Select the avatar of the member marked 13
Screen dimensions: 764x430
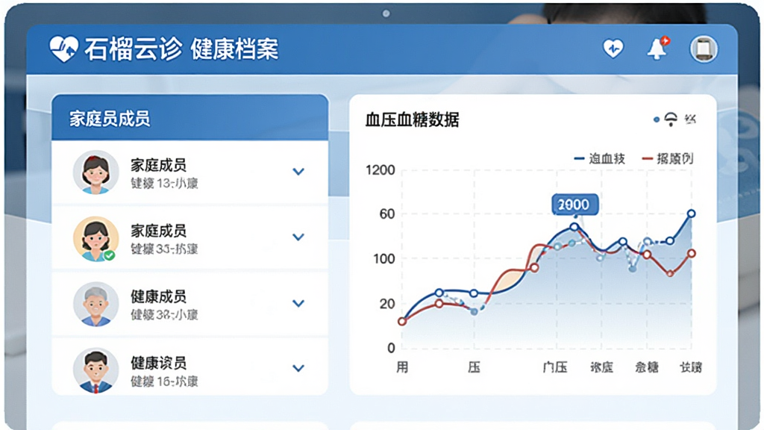[95, 172]
